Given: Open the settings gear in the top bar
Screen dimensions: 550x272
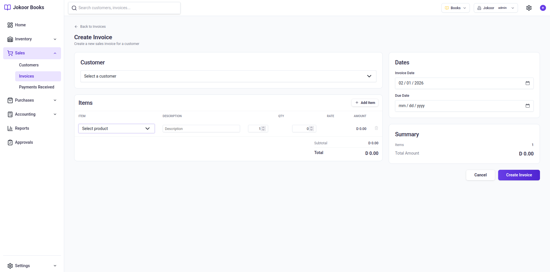Looking at the screenshot, I should click(x=529, y=8).
